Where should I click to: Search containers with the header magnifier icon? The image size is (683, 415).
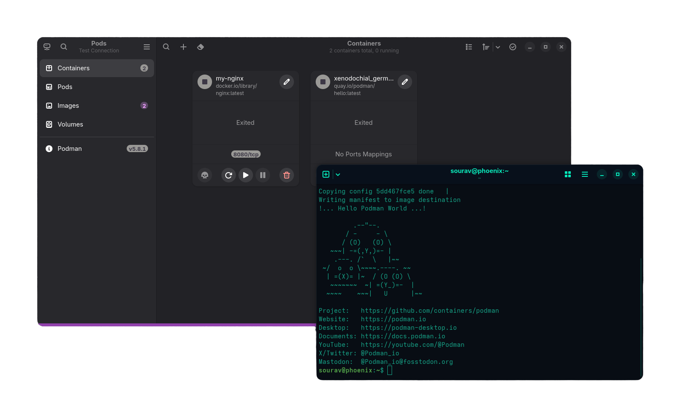coord(166,47)
